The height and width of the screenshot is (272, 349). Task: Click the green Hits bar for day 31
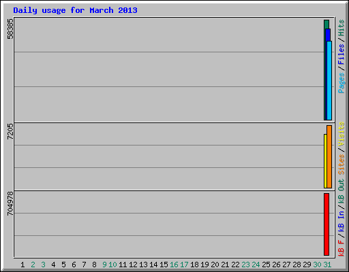[x=327, y=24]
